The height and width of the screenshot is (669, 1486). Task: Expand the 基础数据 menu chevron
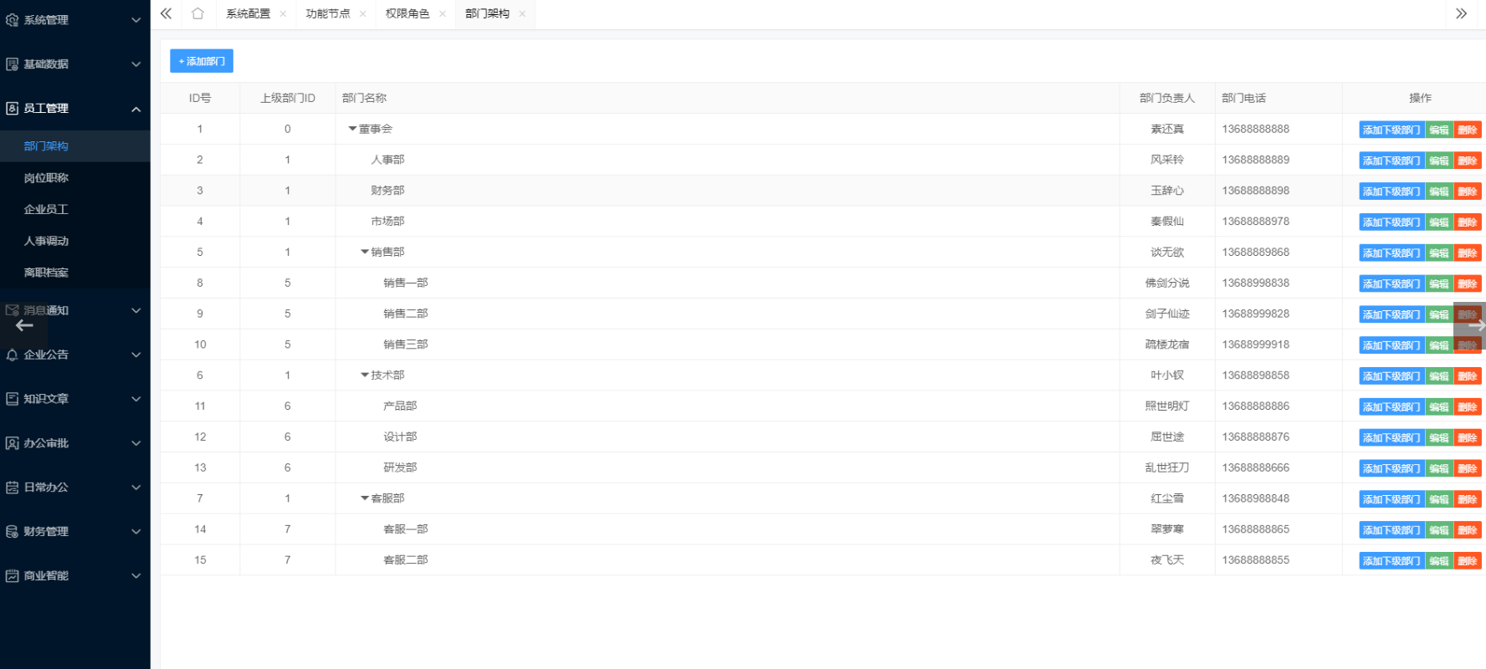coord(136,64)
